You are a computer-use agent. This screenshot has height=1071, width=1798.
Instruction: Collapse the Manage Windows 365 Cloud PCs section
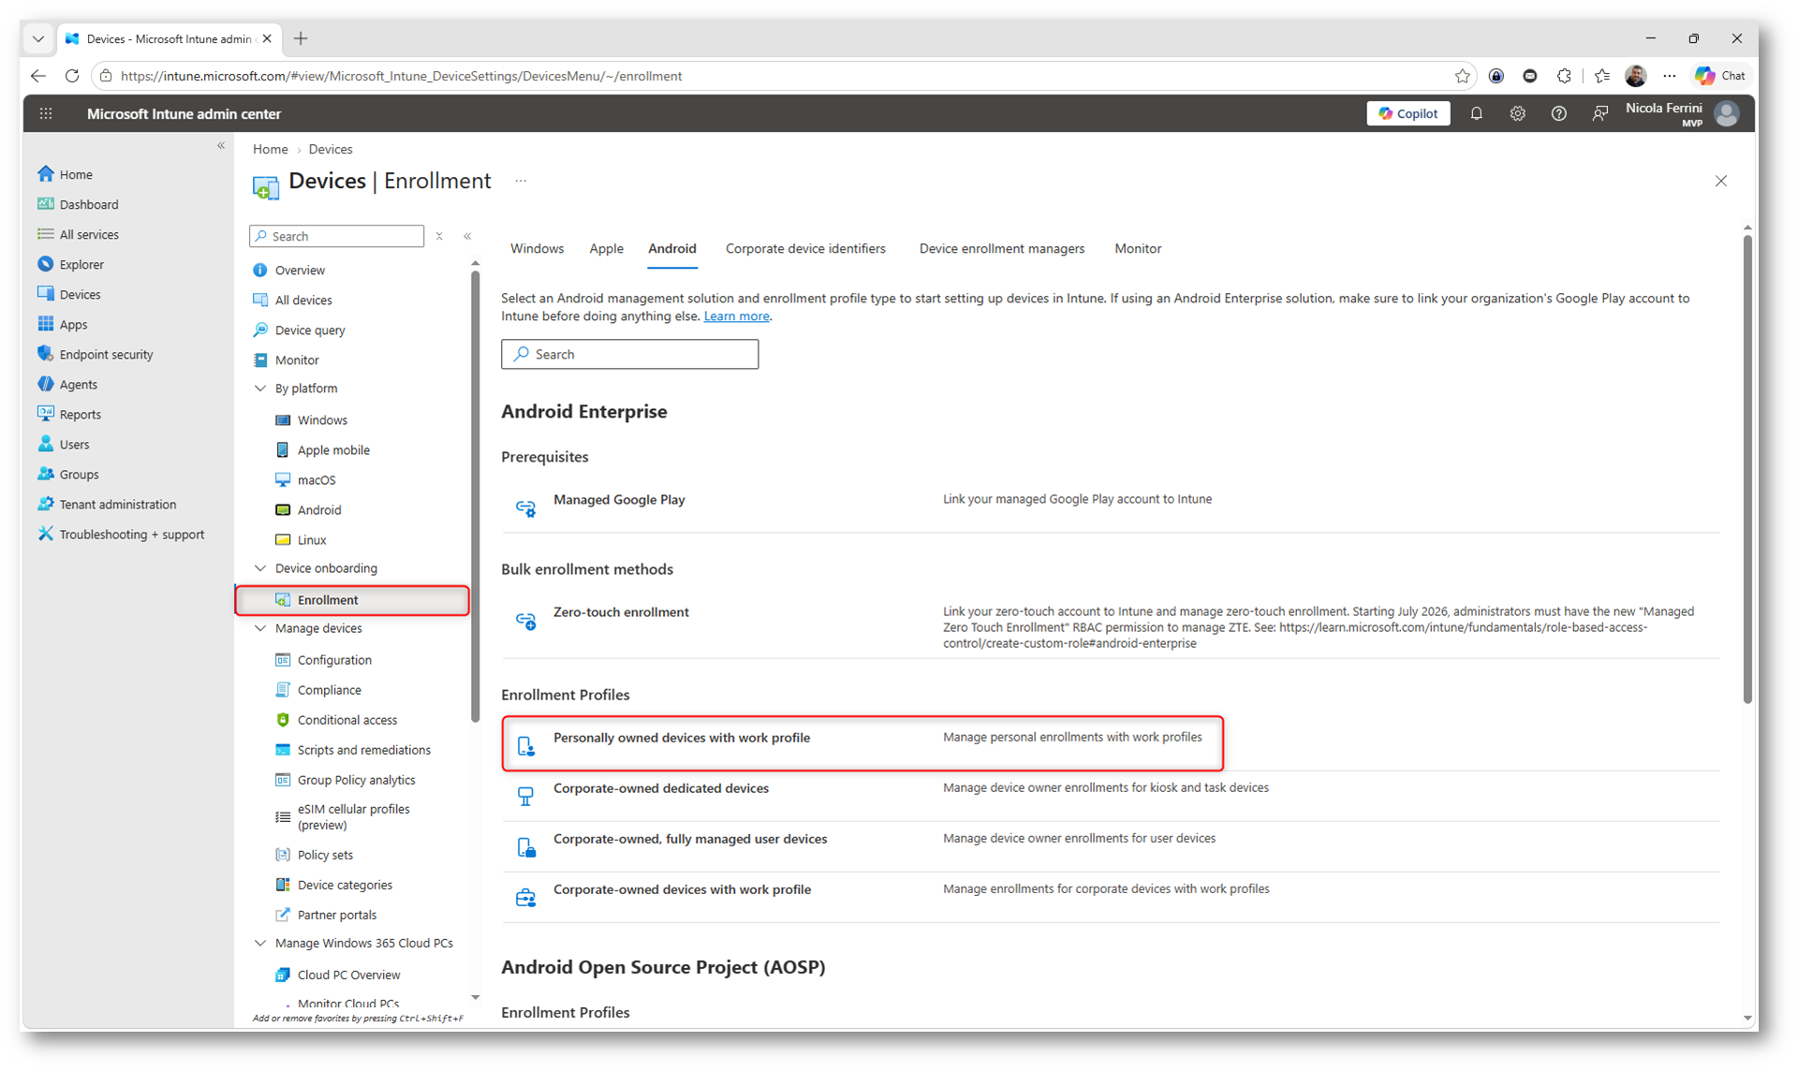(x=260, y=943)
